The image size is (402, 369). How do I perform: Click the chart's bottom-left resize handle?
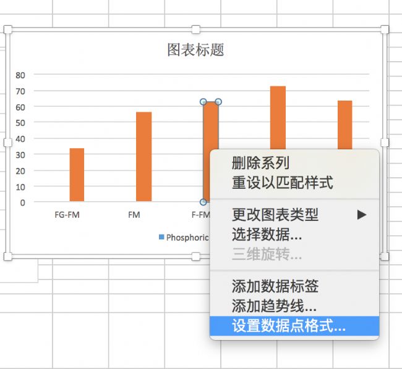tap(8, 256)
